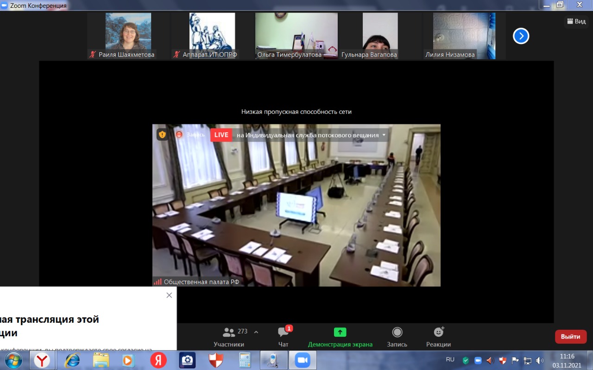Screen dimensions: 593x370
Task: Open the Вид view menu
Action: (576, 21)
